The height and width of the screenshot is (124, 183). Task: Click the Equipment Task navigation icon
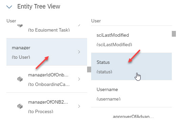20,25
